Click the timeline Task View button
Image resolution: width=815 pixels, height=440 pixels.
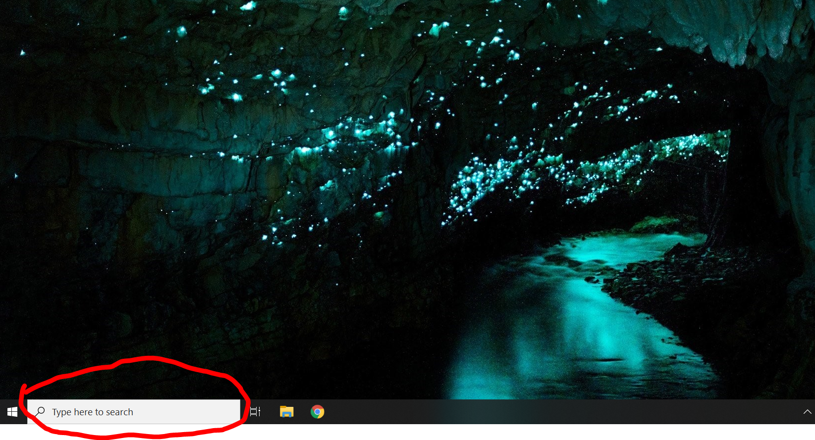tap(255, 412)
